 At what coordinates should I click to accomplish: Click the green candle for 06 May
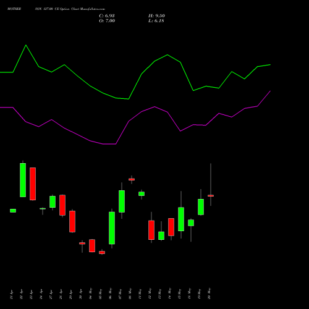[x=112, y=228]
